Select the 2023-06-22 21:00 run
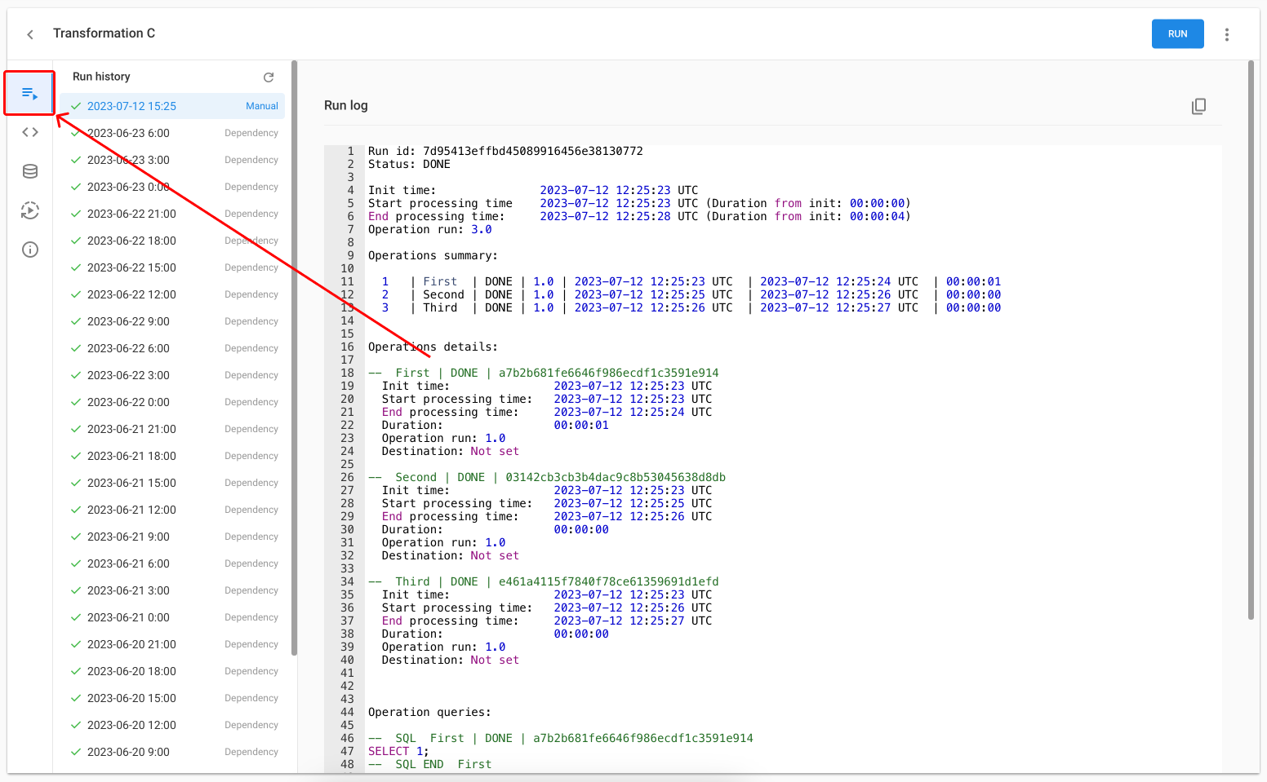This screenshot has height=782, width=1267. tap(172, 214)
